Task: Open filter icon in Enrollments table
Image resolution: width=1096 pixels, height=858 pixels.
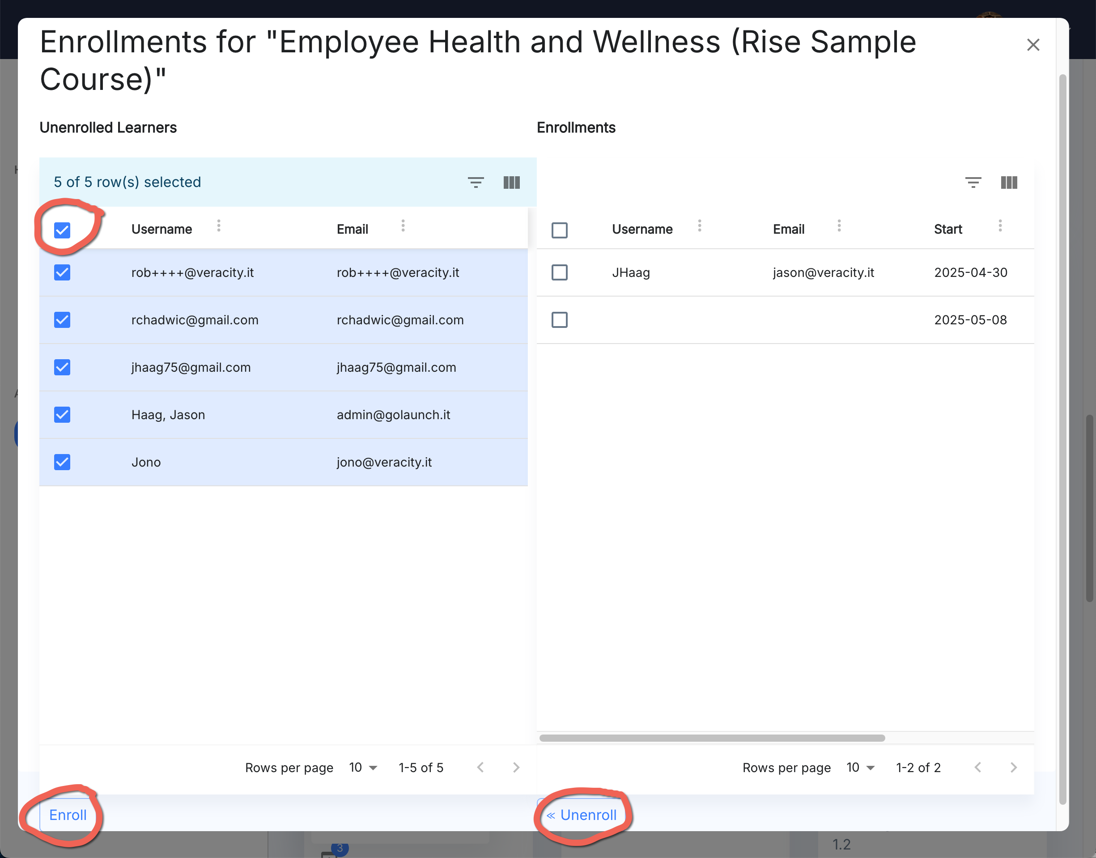Action: [973, 183]
